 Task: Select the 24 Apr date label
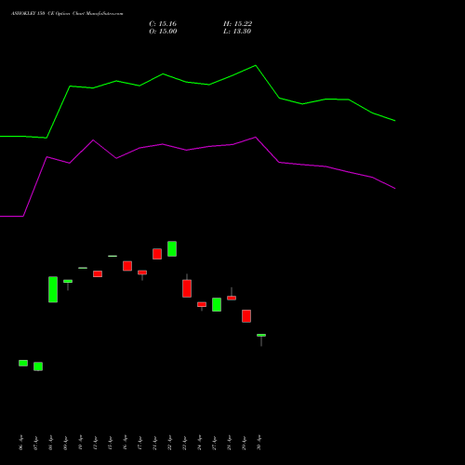click(x=199, y=443)
